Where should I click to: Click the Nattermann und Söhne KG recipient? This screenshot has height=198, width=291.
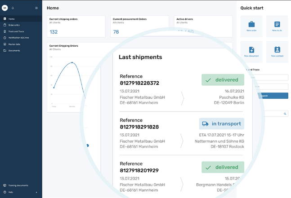pos(219,141)
